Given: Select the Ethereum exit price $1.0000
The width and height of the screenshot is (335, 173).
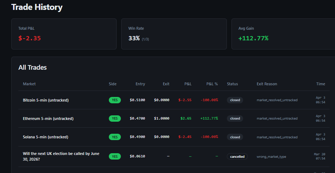Looking at the screenshot, I should 162,119.
